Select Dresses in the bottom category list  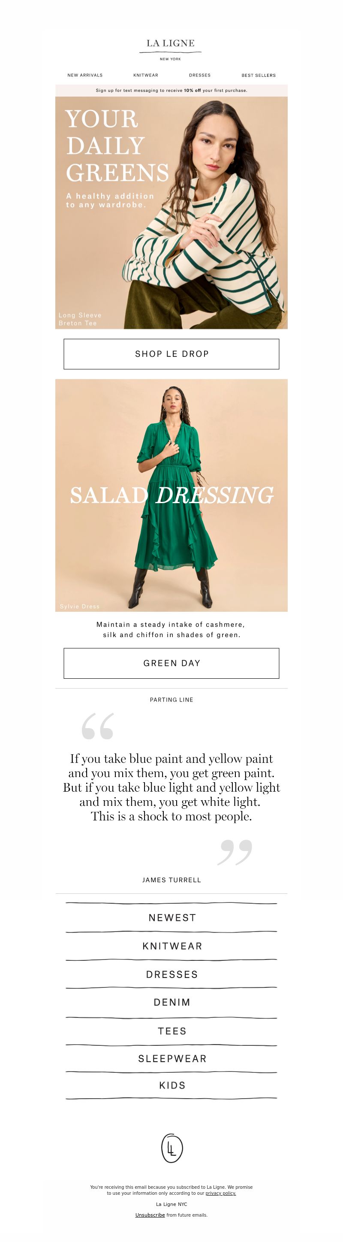point(172,975)
